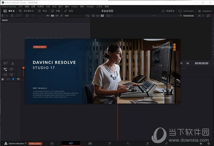Click the first icon in the third row of the timeline tool panel

tap(5, 74)
